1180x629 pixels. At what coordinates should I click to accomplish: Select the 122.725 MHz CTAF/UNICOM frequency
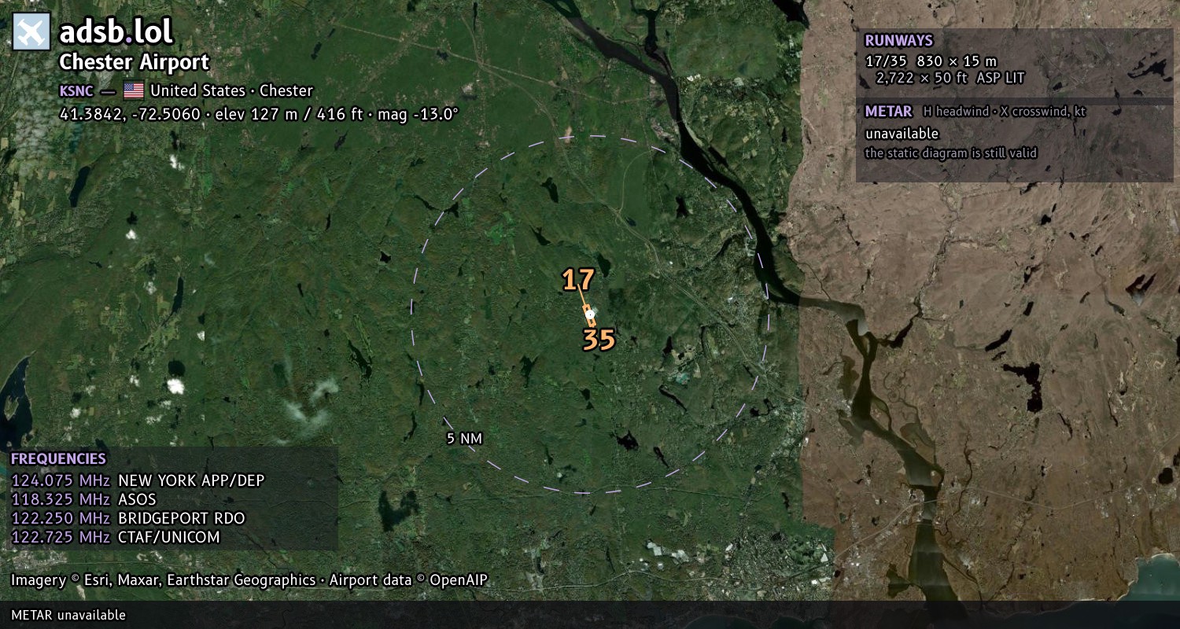[x=116, y=537]
